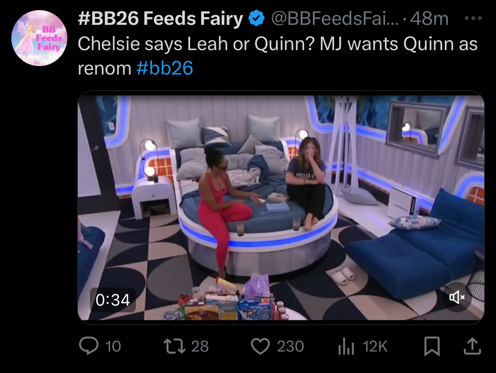Image resolution: width=496 pixels, height=373 pixels.
Task: Open BB Feeds Fairy profile avatar
Action: (x=39, y=38)
